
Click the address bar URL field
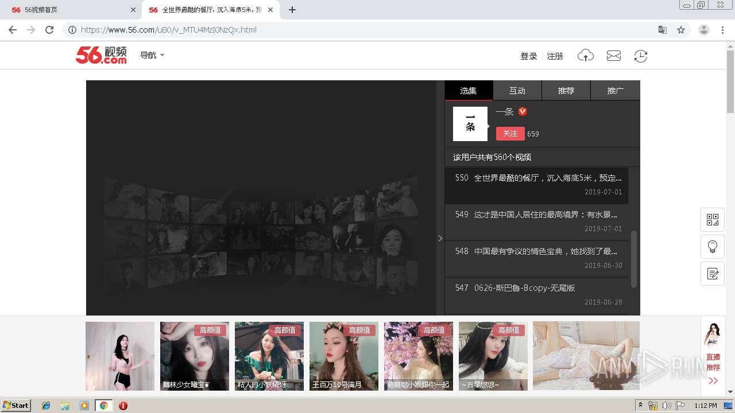pyautogui.click(x=367, y=30)
